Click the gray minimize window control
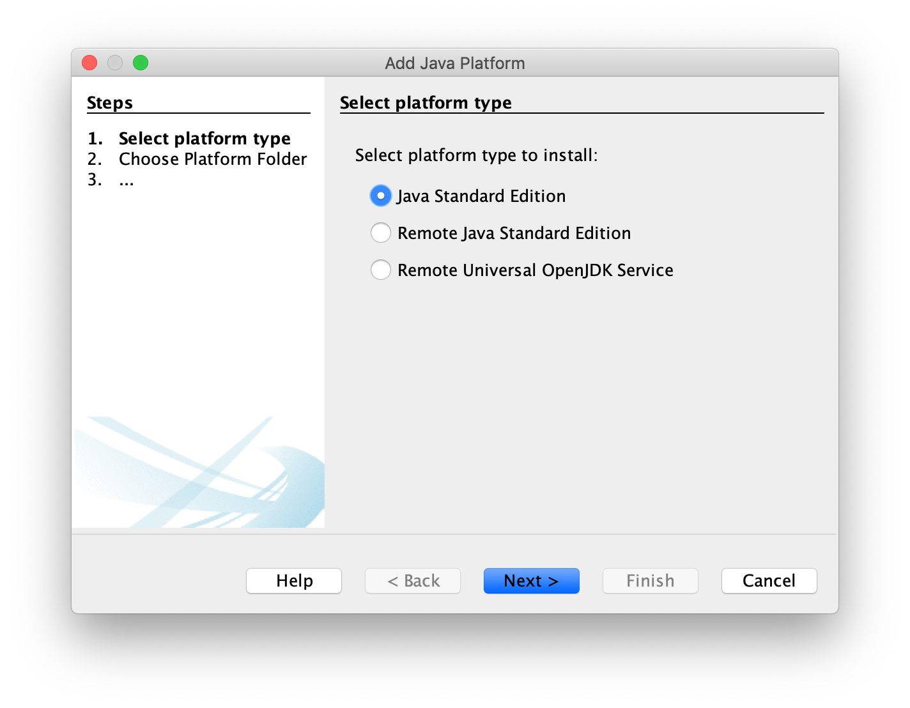 pos(115,63)
